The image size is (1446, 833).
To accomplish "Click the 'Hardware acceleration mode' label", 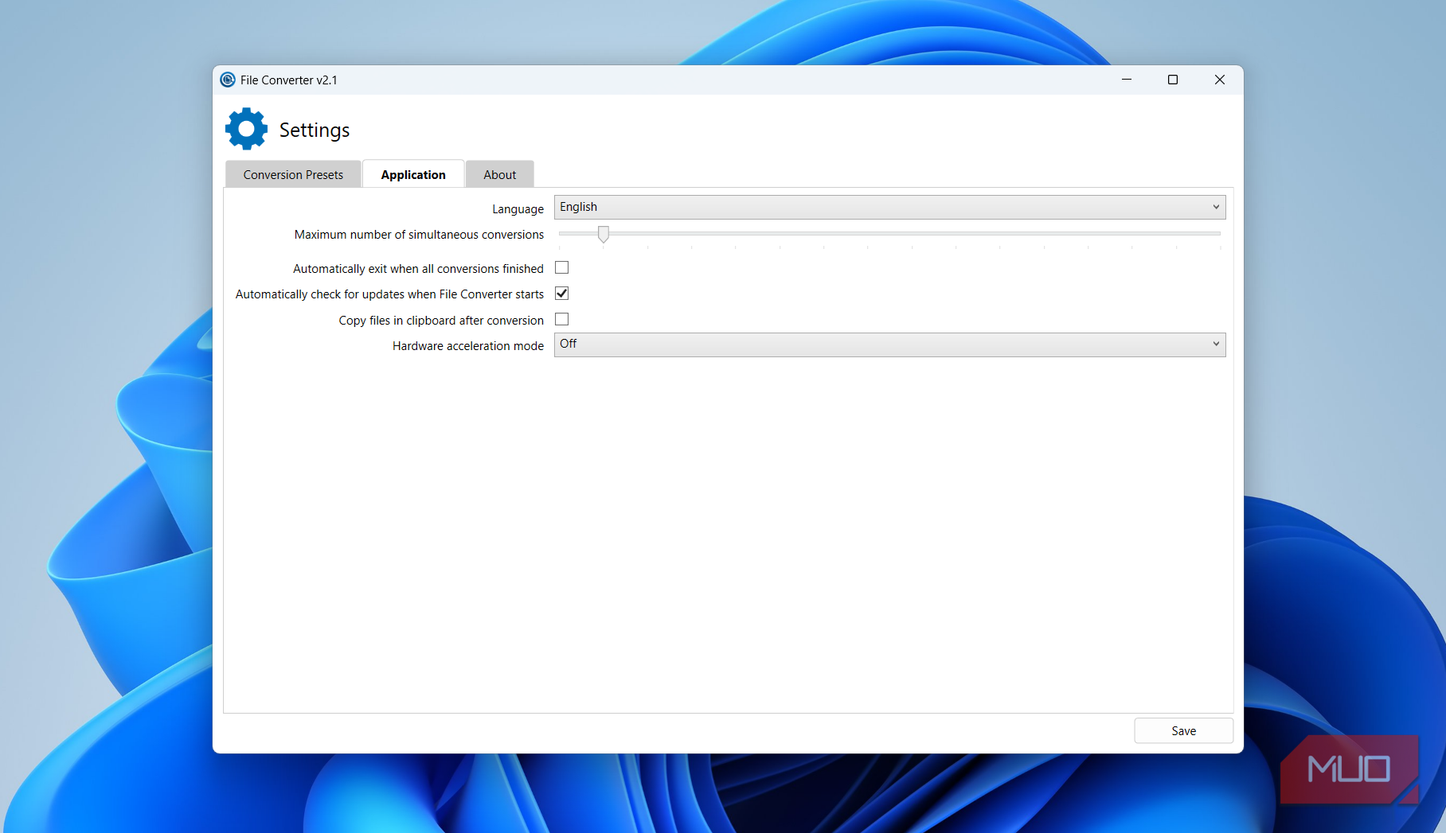I will 468,346.
